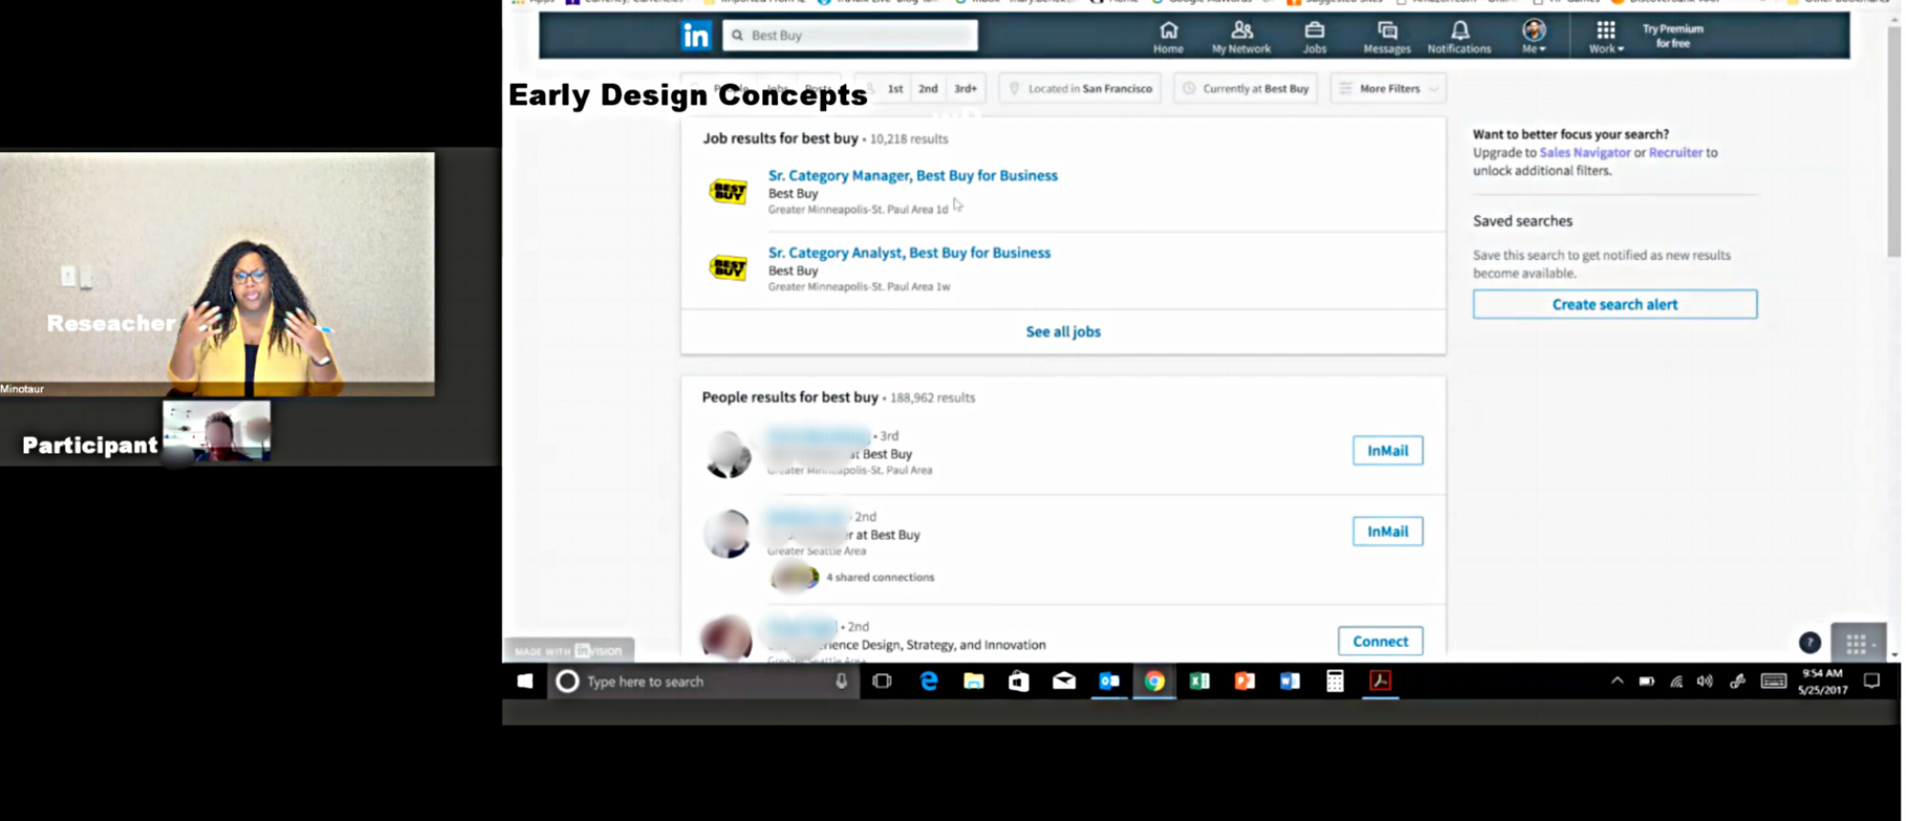Viewport: 1906px width, 821px height.
Task: Click 4 shared connections text
Action: (880, 577)
